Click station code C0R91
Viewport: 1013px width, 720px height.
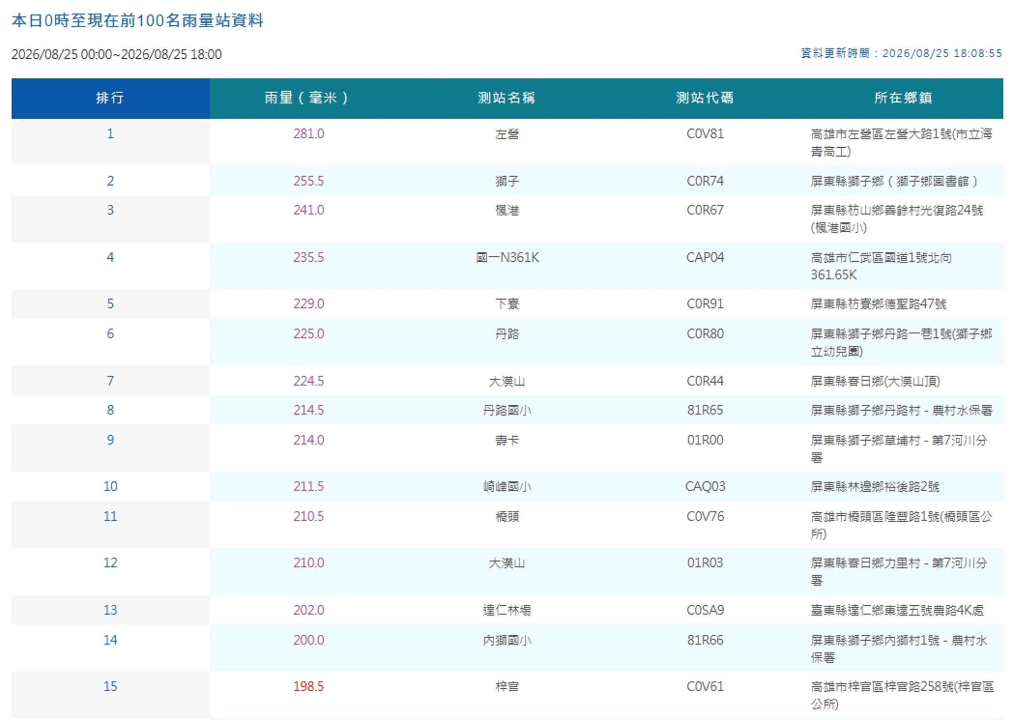point(705,304)
